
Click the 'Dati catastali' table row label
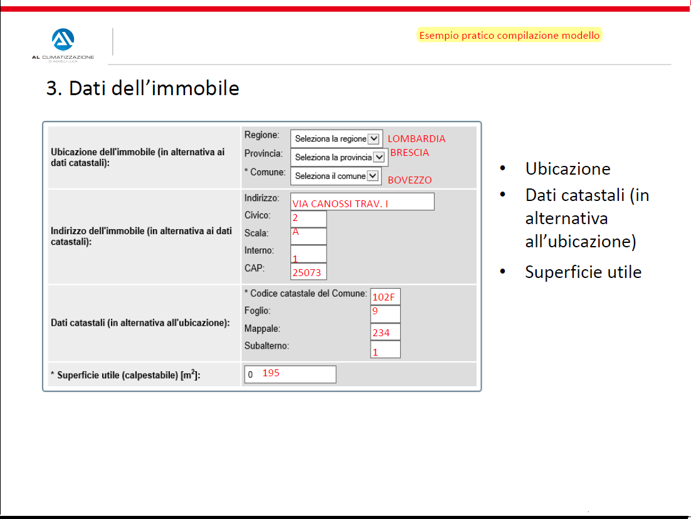(x=140, y=323)
